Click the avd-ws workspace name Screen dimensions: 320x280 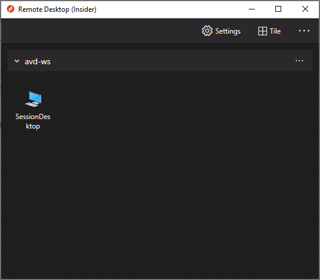(38, 61)
